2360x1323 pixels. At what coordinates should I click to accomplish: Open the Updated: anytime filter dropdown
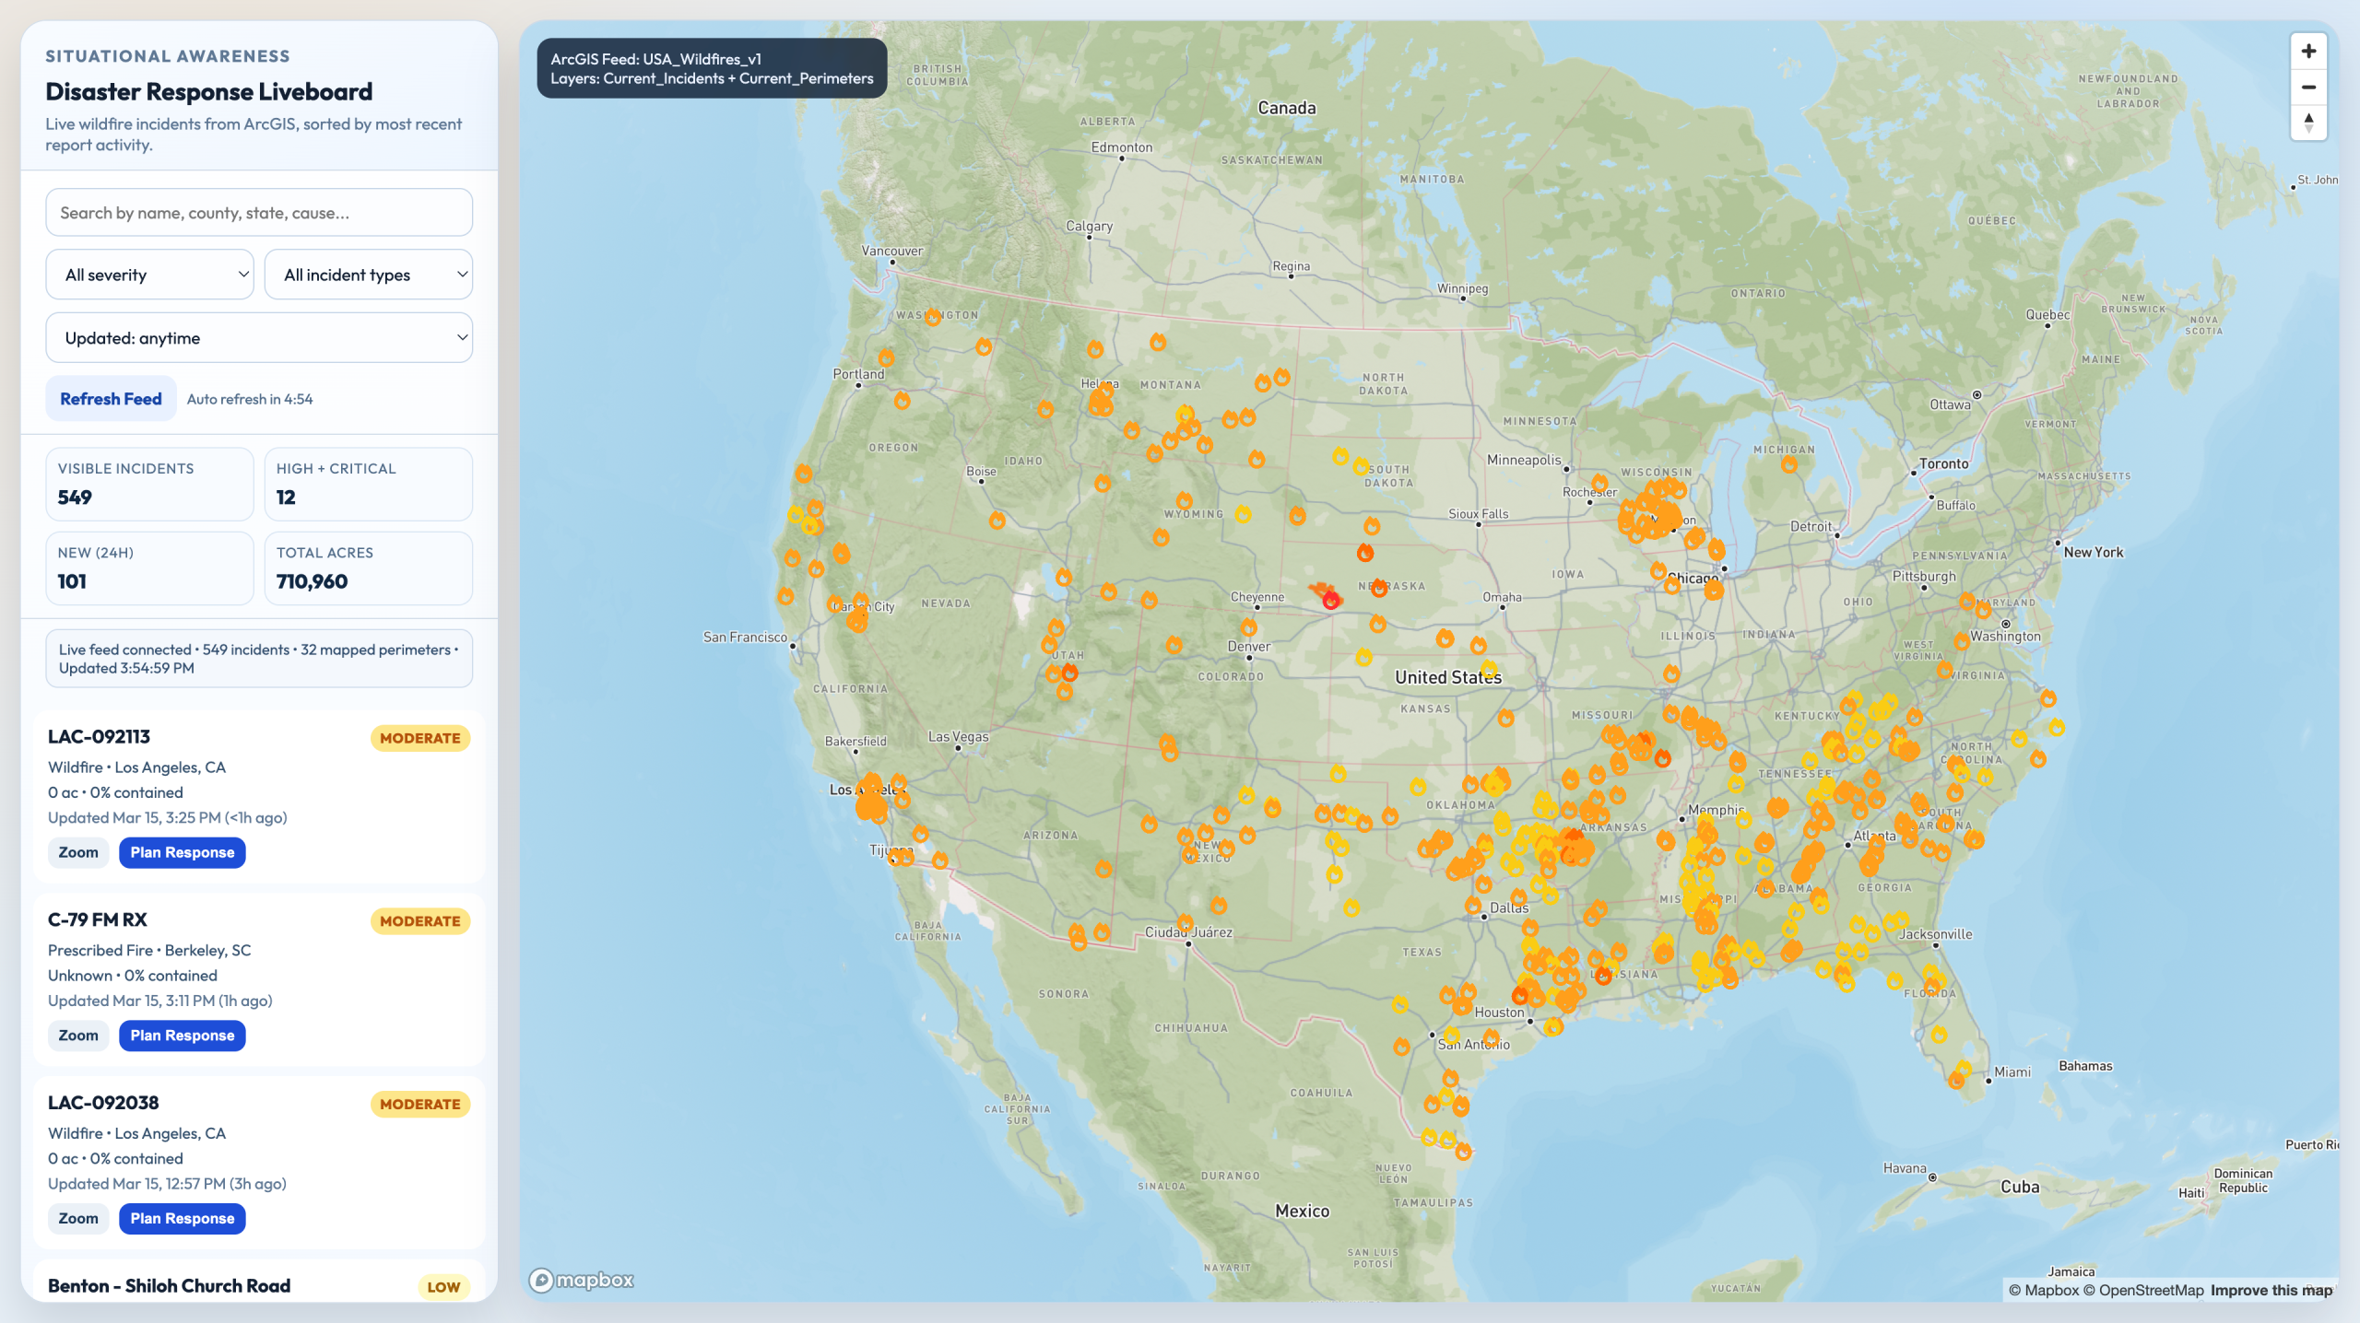coord(259,338)
